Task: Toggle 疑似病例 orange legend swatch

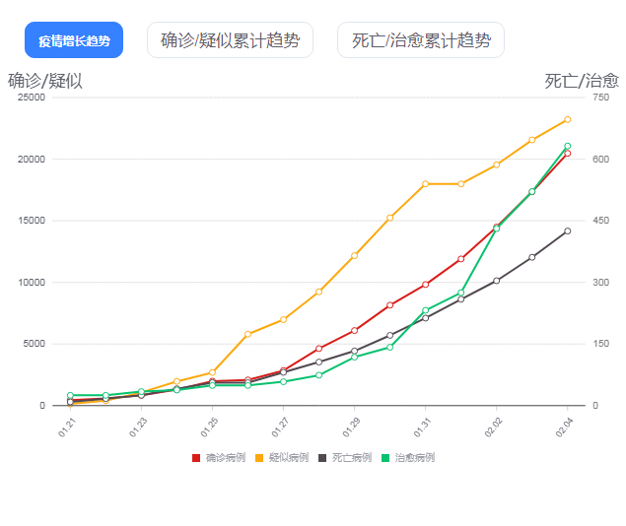Action: tap(259, 458)
